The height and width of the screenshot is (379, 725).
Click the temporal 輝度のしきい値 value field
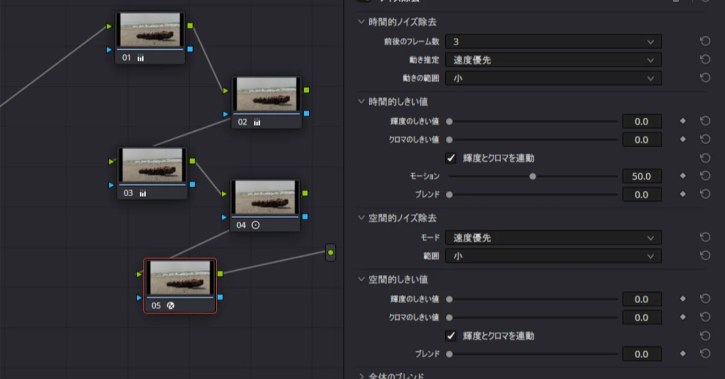(x=642, y=121)
